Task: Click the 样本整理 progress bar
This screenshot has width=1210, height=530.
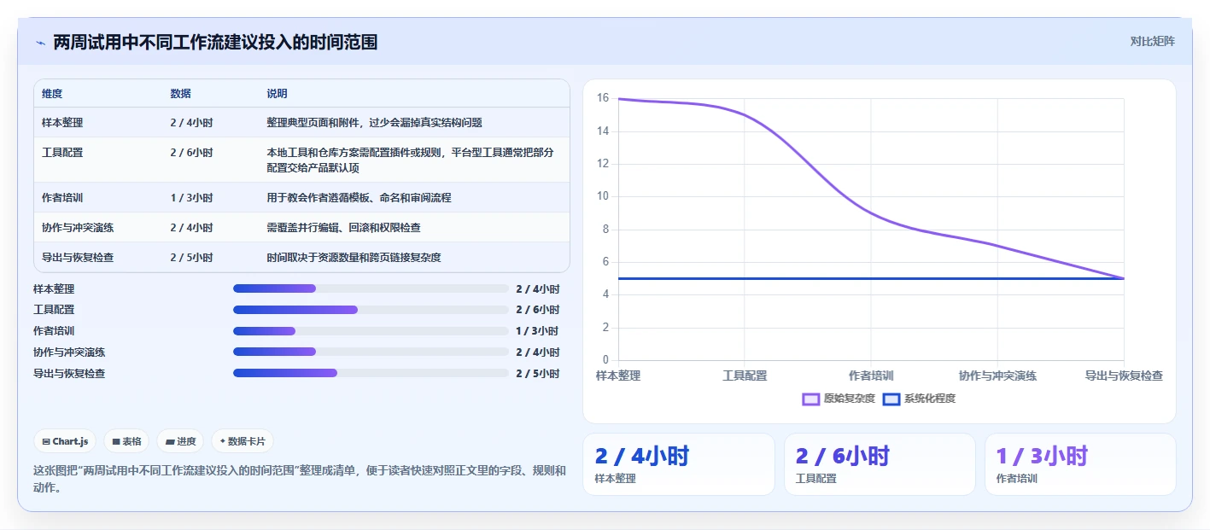Action: coord(371,288)
